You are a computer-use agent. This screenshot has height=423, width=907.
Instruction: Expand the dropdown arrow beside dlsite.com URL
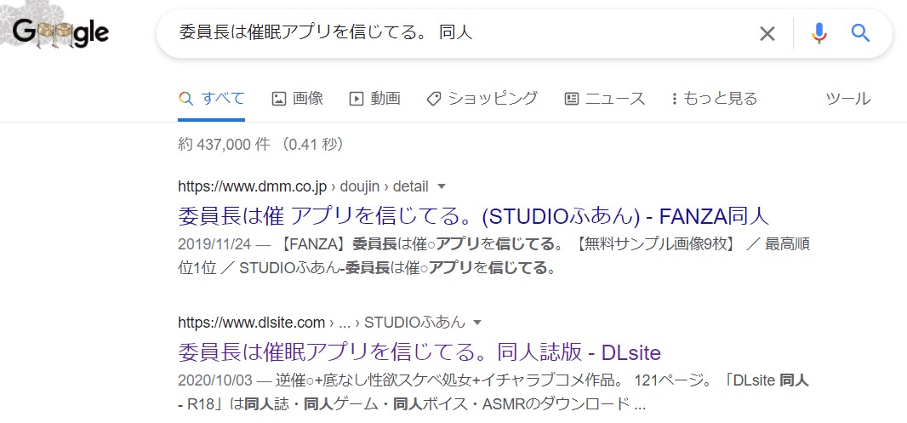477,323
